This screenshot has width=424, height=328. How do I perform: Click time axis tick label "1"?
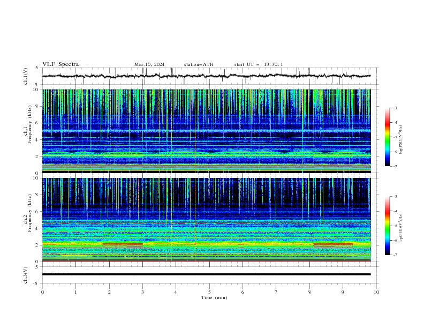pyautogui.click(x=75, y=292)
